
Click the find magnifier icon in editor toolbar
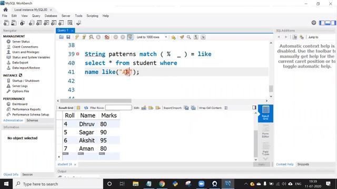click(189, 37)
